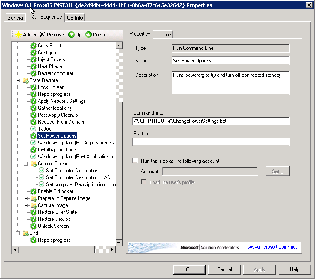The image size is (315, 279).
Task: Expand the Capture Image group
Action: (x=26, y=205)
